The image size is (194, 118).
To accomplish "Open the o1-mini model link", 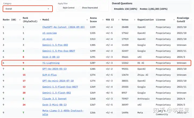I will click(x=47, y=39).
